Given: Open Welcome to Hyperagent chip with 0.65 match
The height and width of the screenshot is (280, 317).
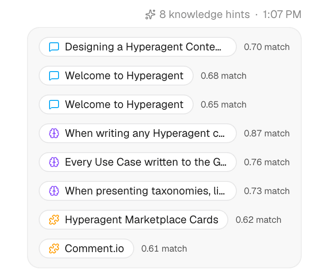Looking at the screenshot, I should point(116,104).
